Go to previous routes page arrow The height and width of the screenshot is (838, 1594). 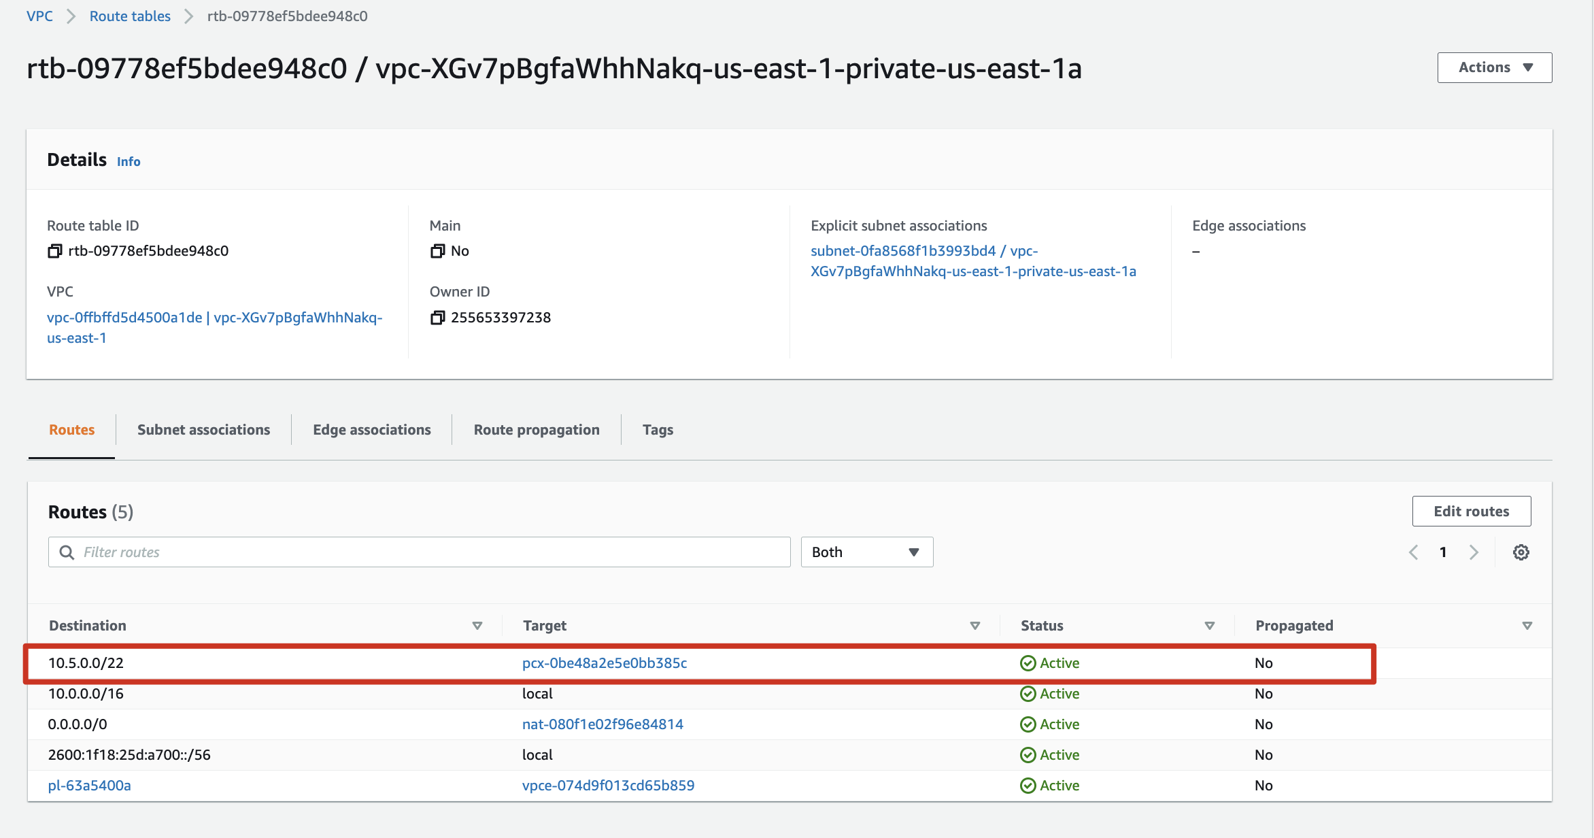point(1414,552)
